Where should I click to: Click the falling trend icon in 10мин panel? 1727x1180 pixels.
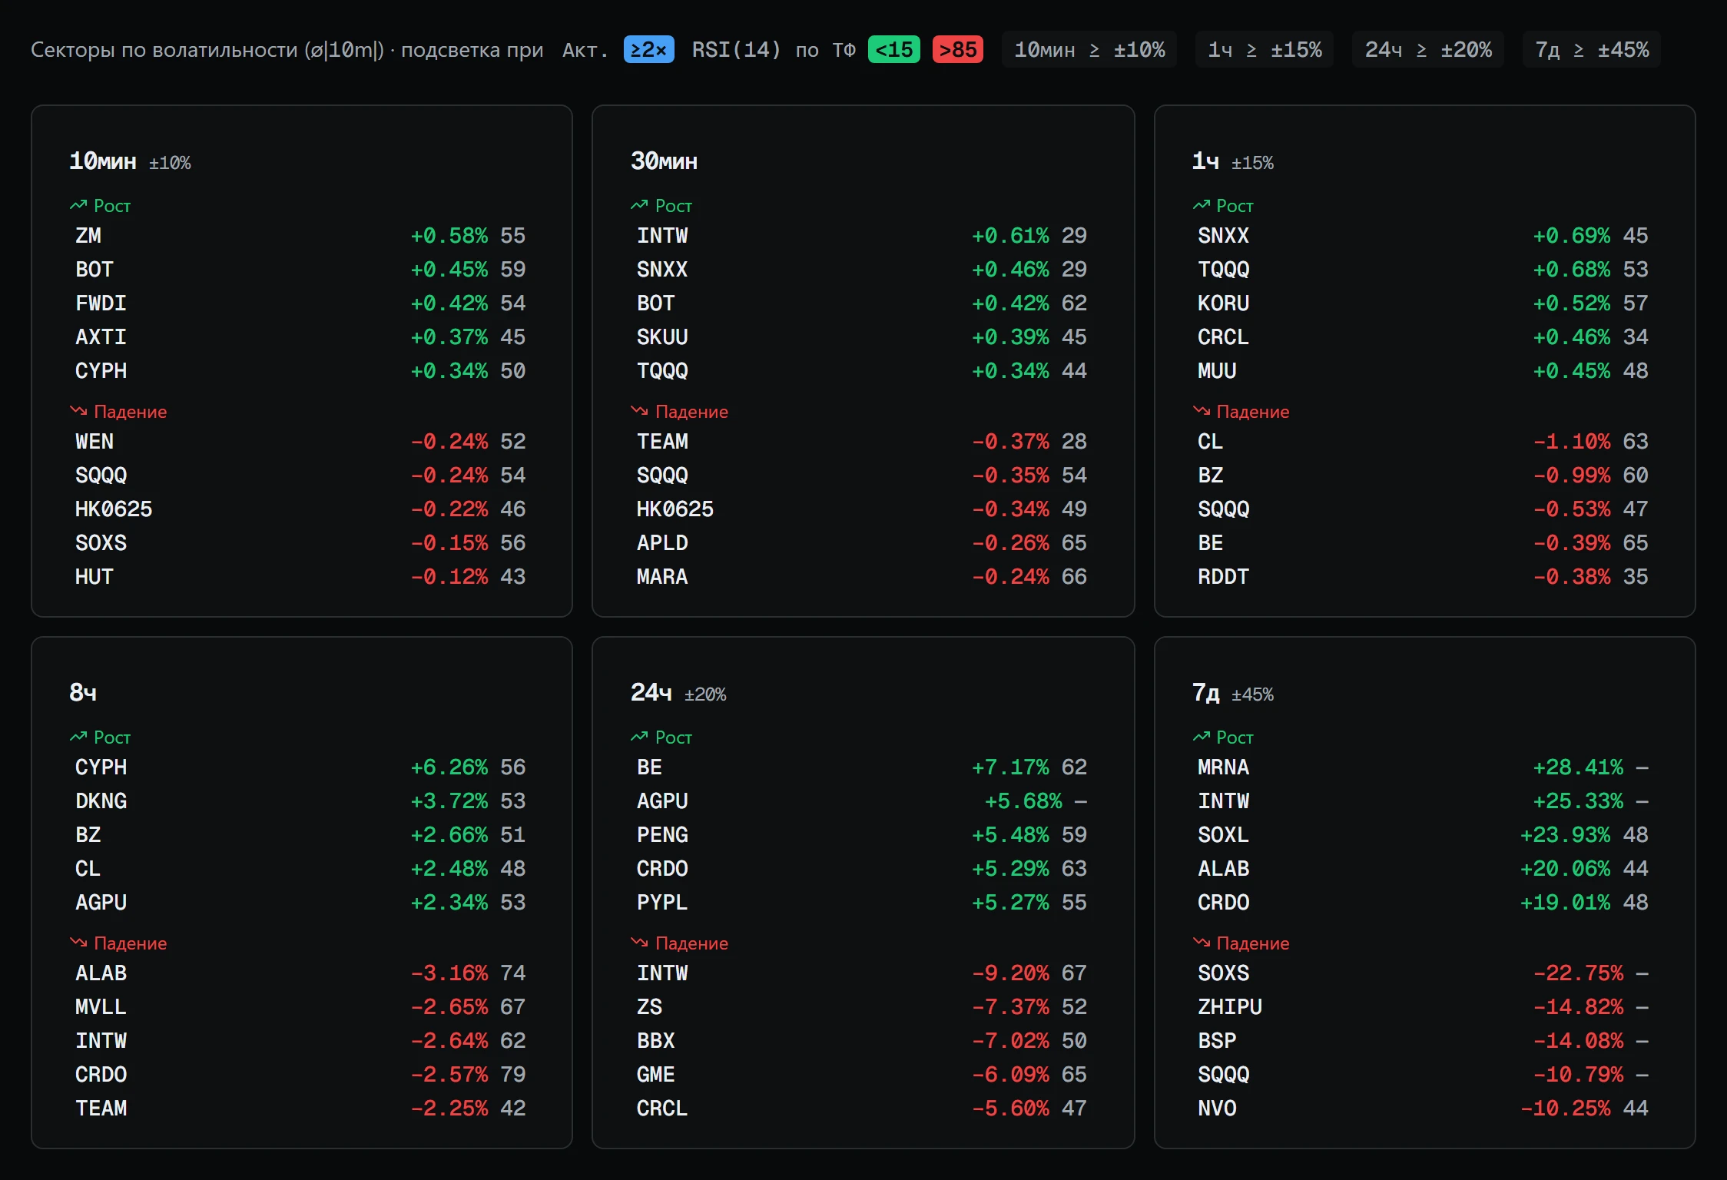(78, 411)
